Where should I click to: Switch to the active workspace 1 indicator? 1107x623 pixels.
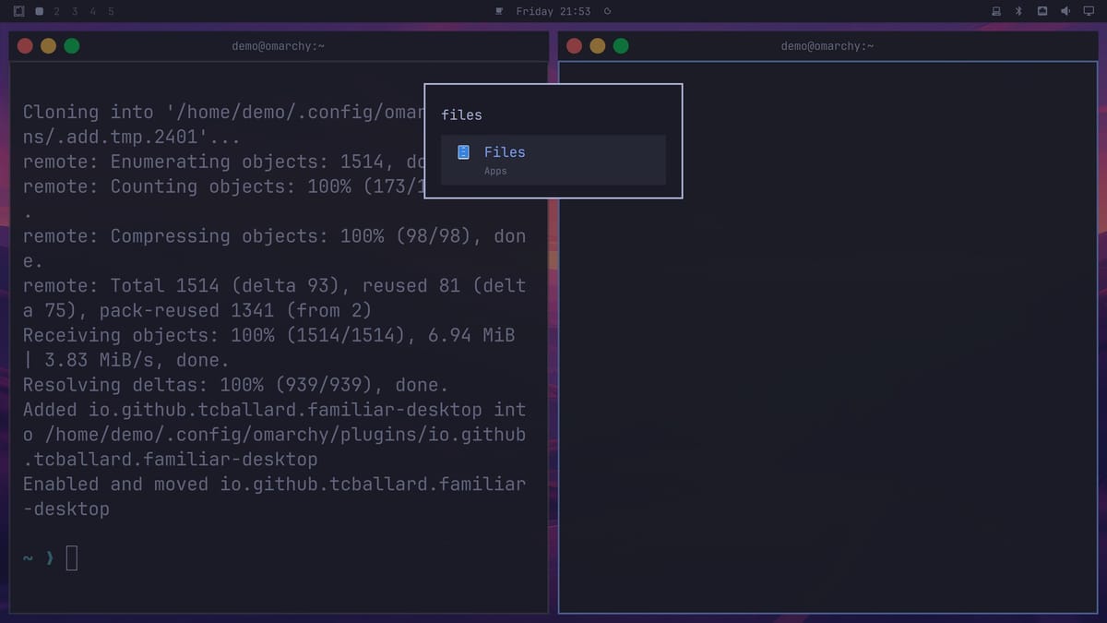pyautogui.click(x=39, y=11)
